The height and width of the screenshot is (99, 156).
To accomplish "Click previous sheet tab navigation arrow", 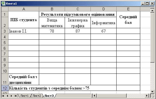I will click(x=7, y=96).
